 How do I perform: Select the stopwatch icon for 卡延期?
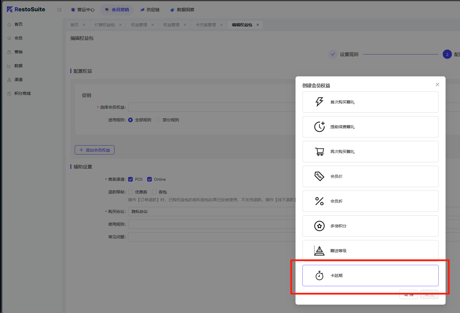coord(319,276)
